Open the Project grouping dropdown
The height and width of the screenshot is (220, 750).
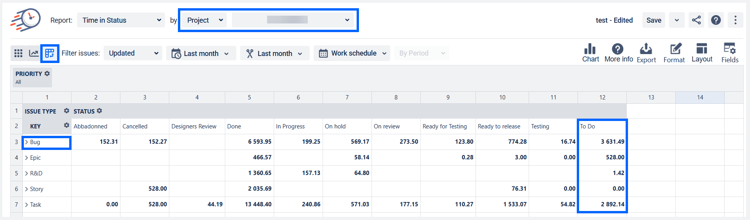204,20
